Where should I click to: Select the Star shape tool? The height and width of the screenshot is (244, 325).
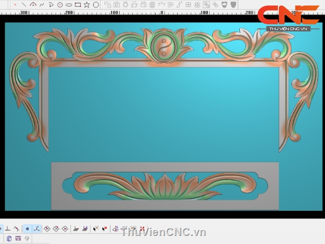[x=87, y=4]
